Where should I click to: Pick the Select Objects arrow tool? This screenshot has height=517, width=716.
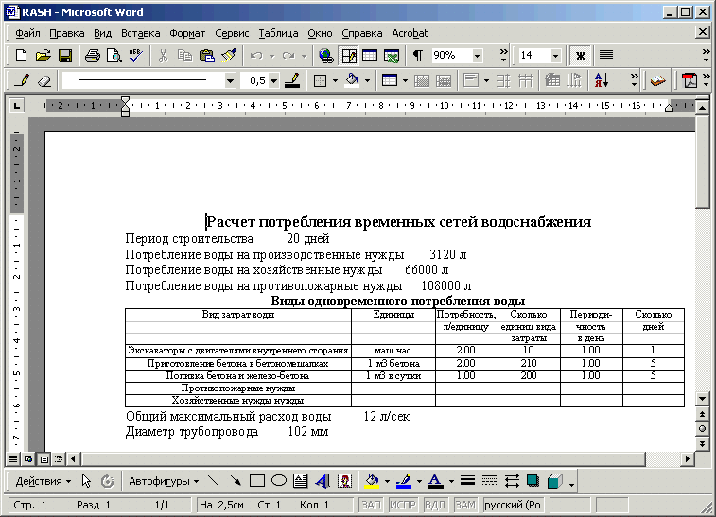click(86, 481)
